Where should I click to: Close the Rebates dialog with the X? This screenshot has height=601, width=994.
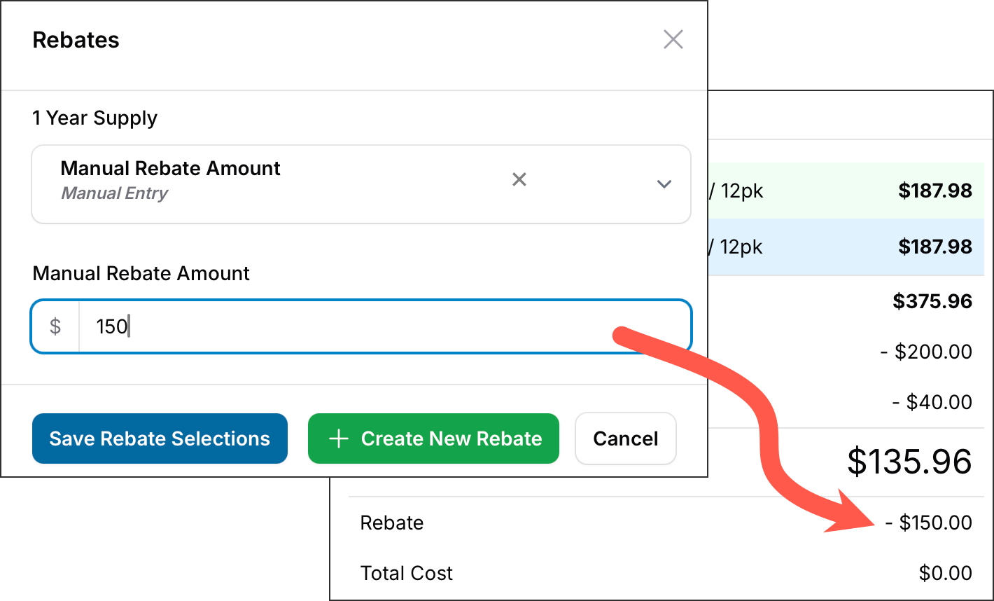click(x=673, y=40)
